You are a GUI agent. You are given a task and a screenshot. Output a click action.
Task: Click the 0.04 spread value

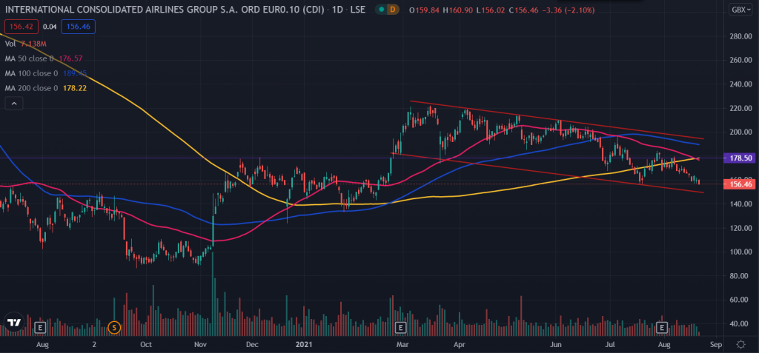point(50,27)
